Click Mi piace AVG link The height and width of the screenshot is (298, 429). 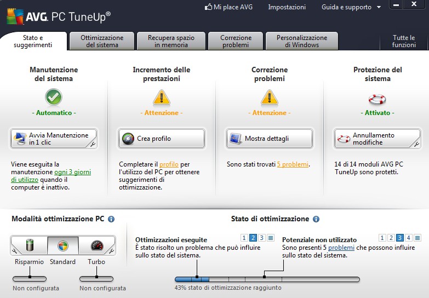pos(233,7)
